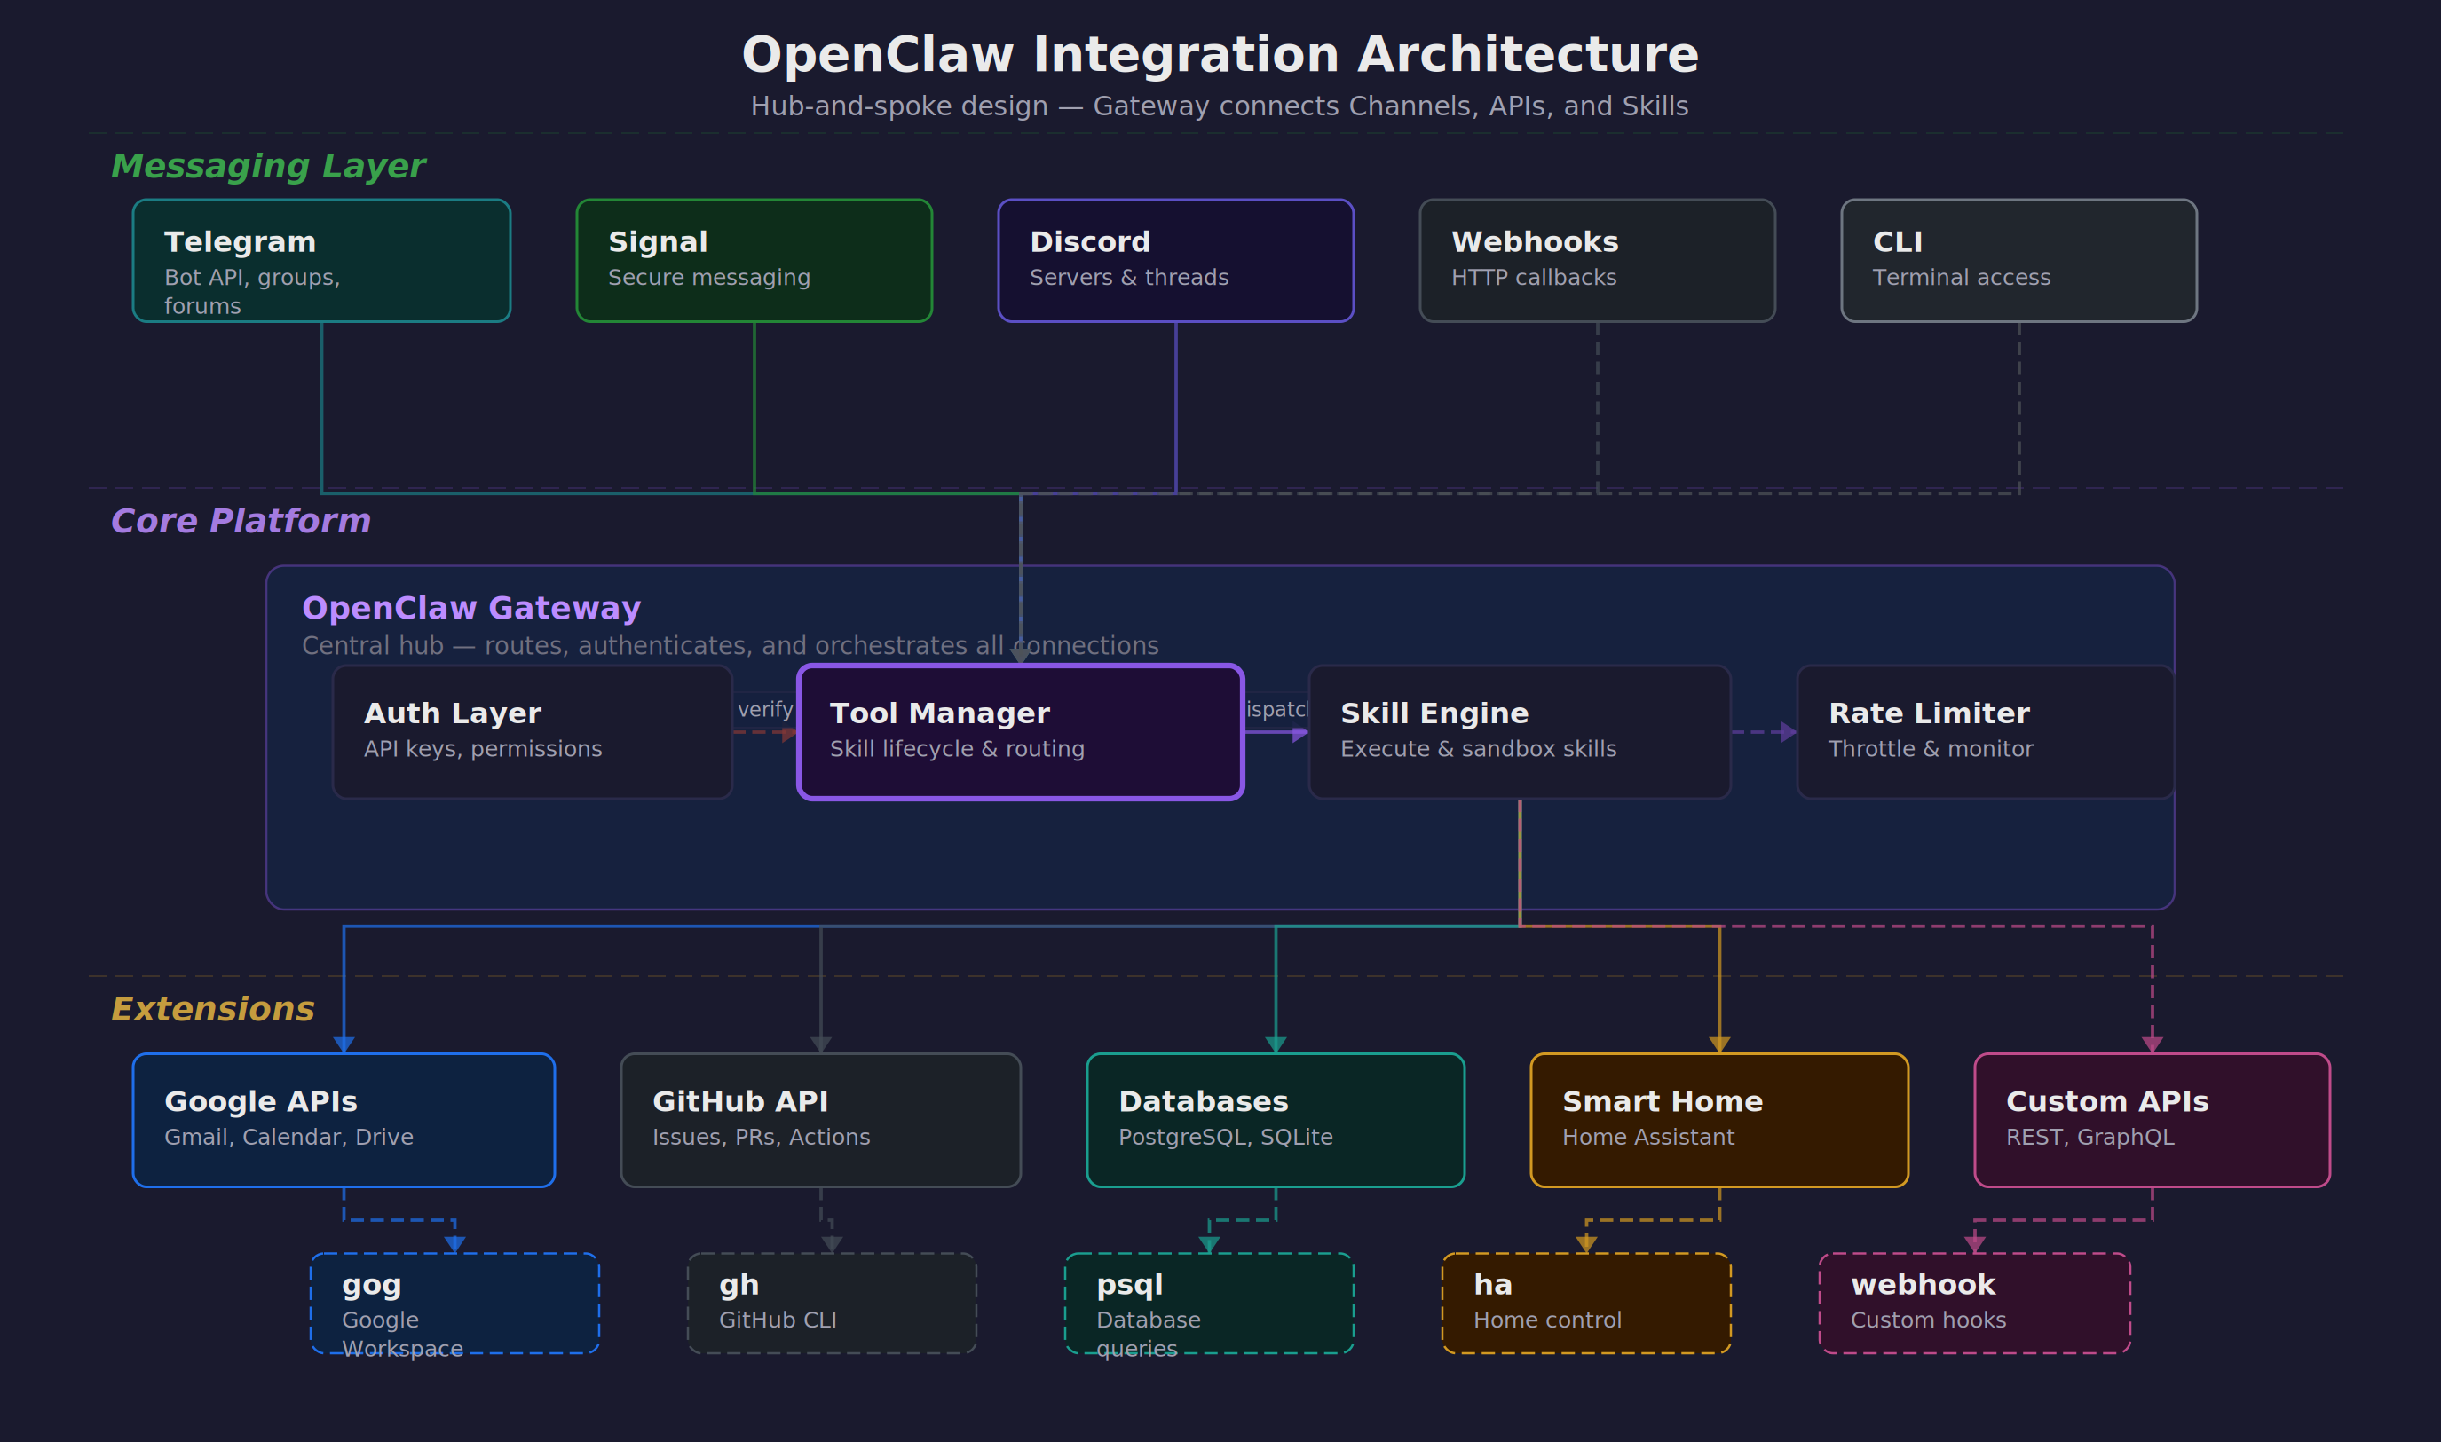
Task: Select the Signal secure messaging node
Action: click(x=753, y=260)
